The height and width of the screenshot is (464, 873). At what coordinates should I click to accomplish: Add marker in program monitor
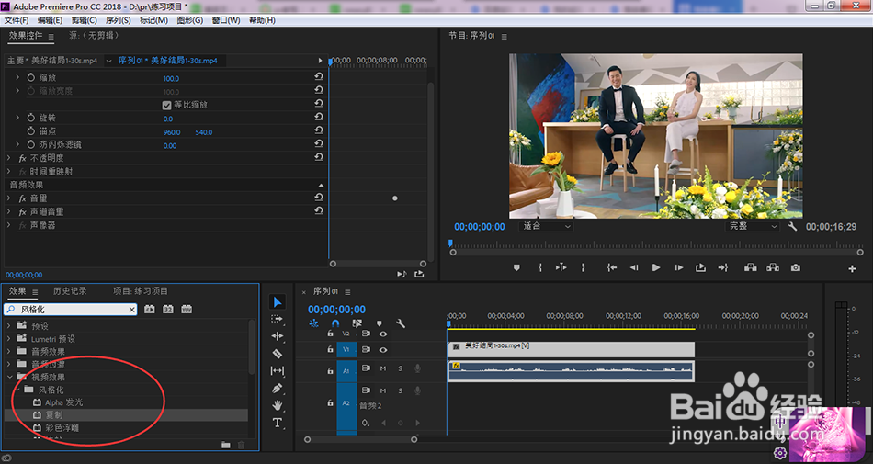click(x=516, y=267)
